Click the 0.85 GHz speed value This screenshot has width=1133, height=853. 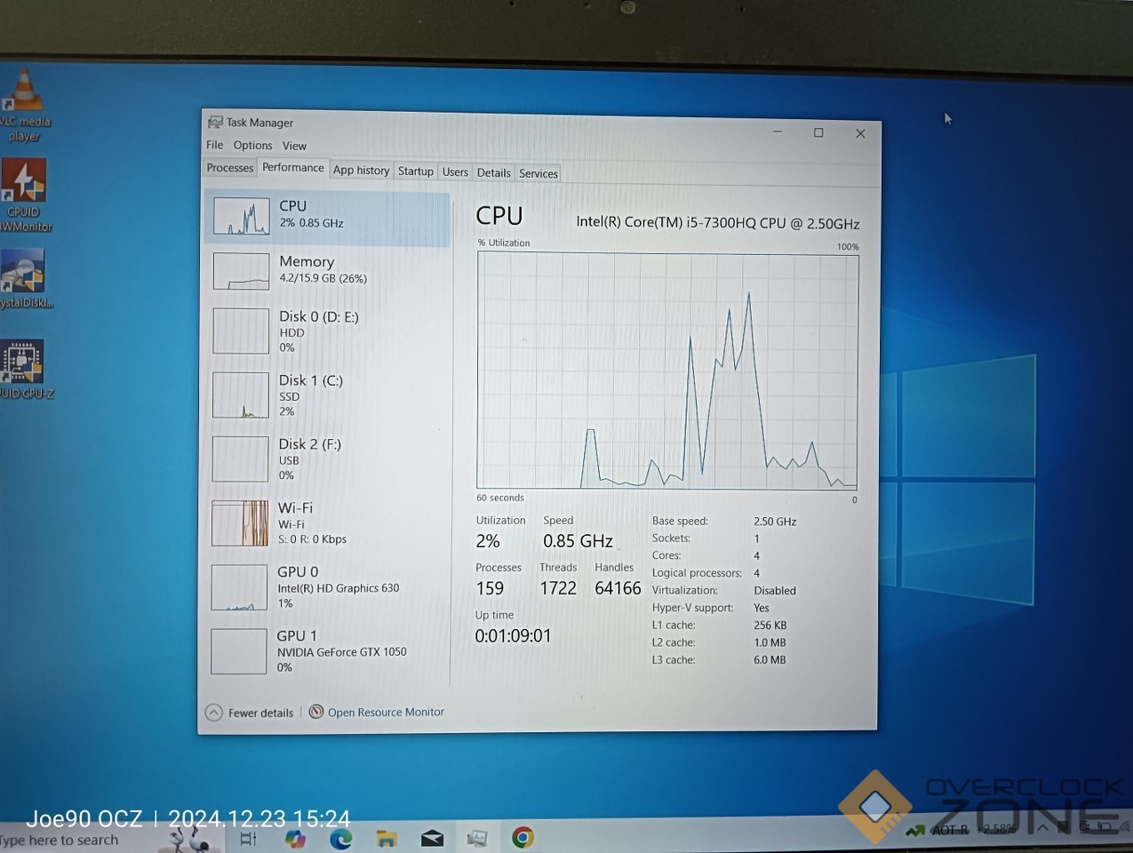[578, 541]
